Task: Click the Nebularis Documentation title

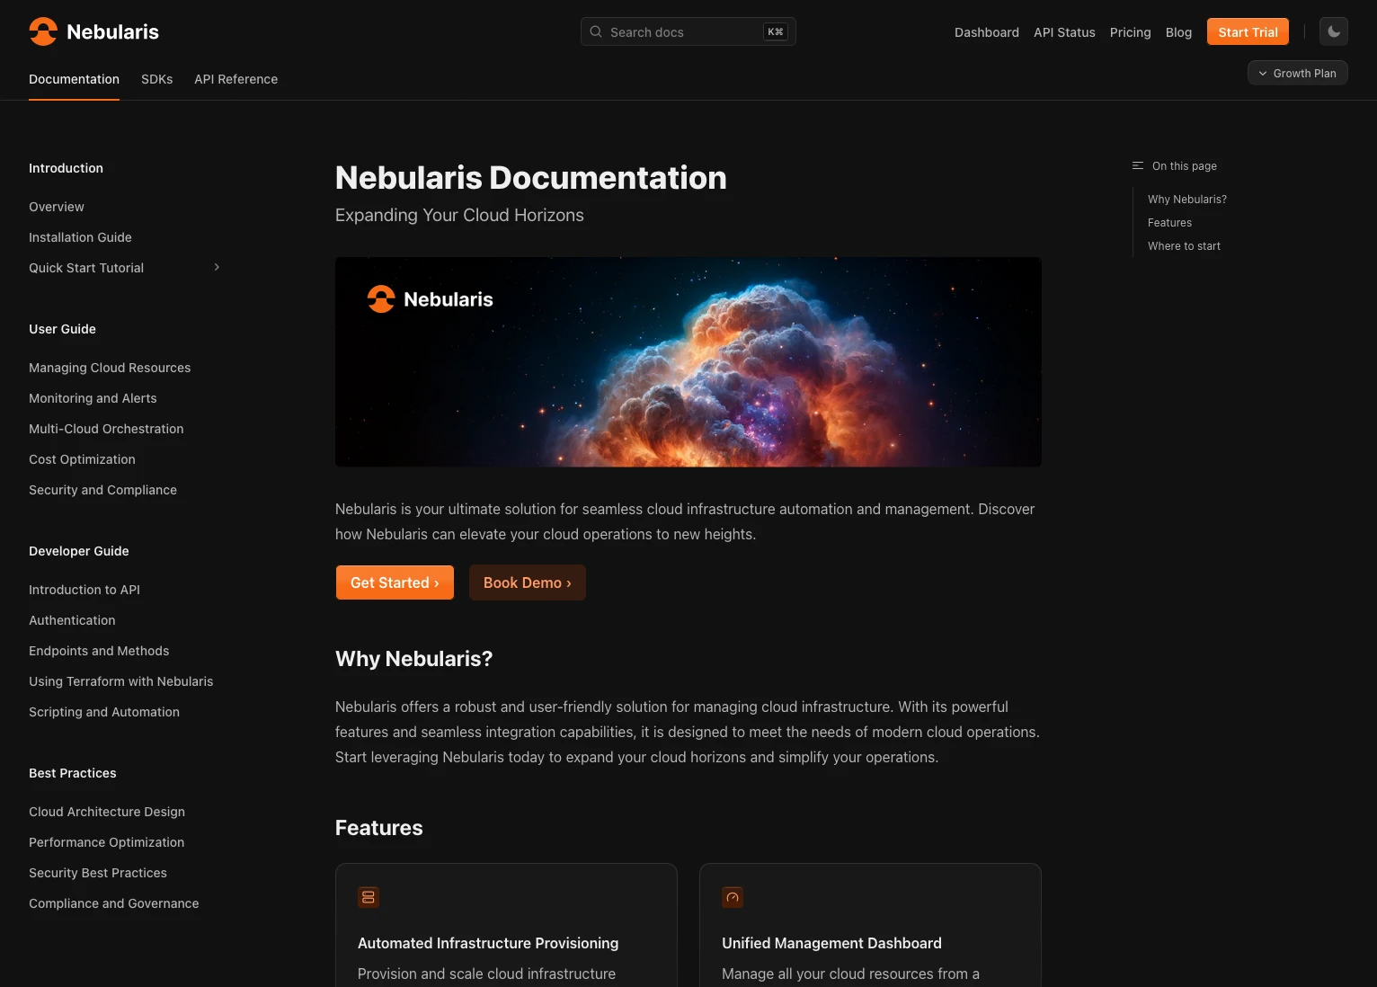Action: coord(530,178)
